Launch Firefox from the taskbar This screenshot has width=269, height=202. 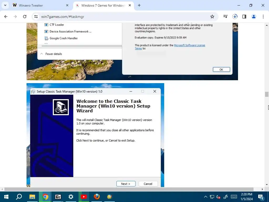click(97, 197)
